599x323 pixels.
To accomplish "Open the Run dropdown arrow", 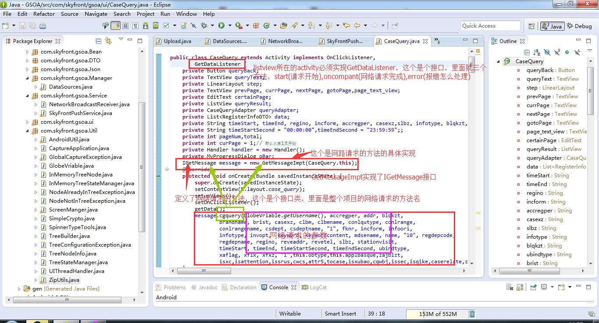I will [230, 25].
